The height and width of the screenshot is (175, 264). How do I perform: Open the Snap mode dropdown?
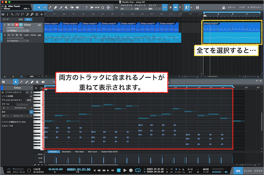click(154, 9)
